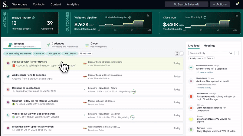Click the sort icon in the Live feed
Screen dimensions: 243x136
[x=236, y=53]
